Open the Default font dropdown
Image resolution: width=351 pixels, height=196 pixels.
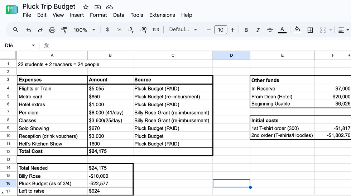coord(183,29)
